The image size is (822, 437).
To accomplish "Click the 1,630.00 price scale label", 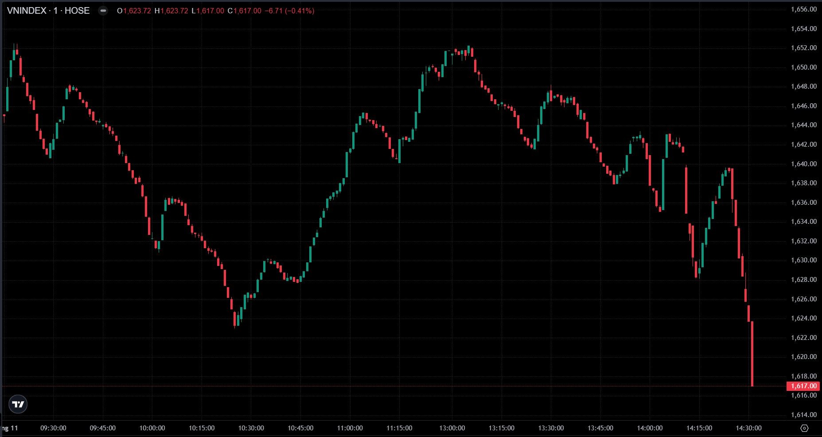I will point(803,260).
